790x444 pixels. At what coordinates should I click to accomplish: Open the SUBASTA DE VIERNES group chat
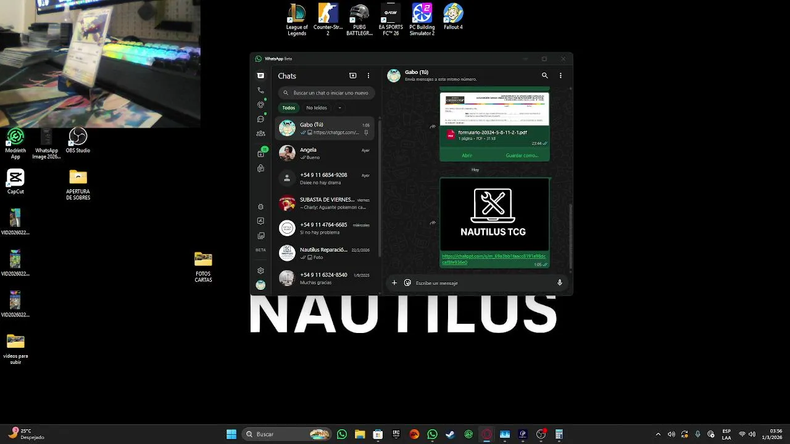pos(326,203)
